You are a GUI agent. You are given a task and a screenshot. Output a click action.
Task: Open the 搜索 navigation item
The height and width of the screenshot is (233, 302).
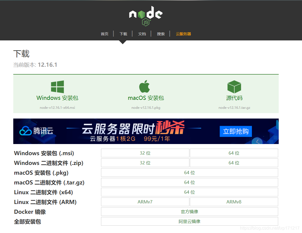coord(161,34)
